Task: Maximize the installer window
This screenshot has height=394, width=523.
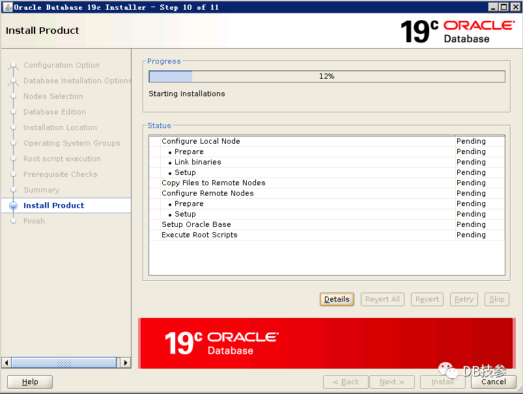Action: coord(504,7)
